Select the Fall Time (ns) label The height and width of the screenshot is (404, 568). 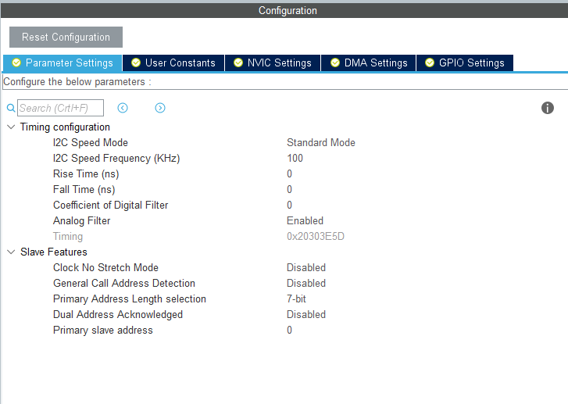tap(84, 190)
